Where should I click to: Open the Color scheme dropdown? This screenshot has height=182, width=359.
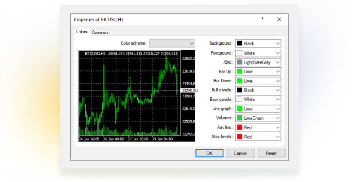click(x=172, y=43)
